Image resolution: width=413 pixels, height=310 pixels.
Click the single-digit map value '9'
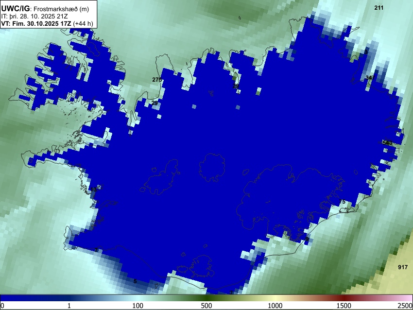point(307,239)
